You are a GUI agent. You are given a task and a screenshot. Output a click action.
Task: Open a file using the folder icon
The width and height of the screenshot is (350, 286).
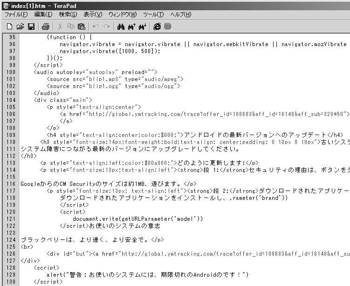click(21, 27)
